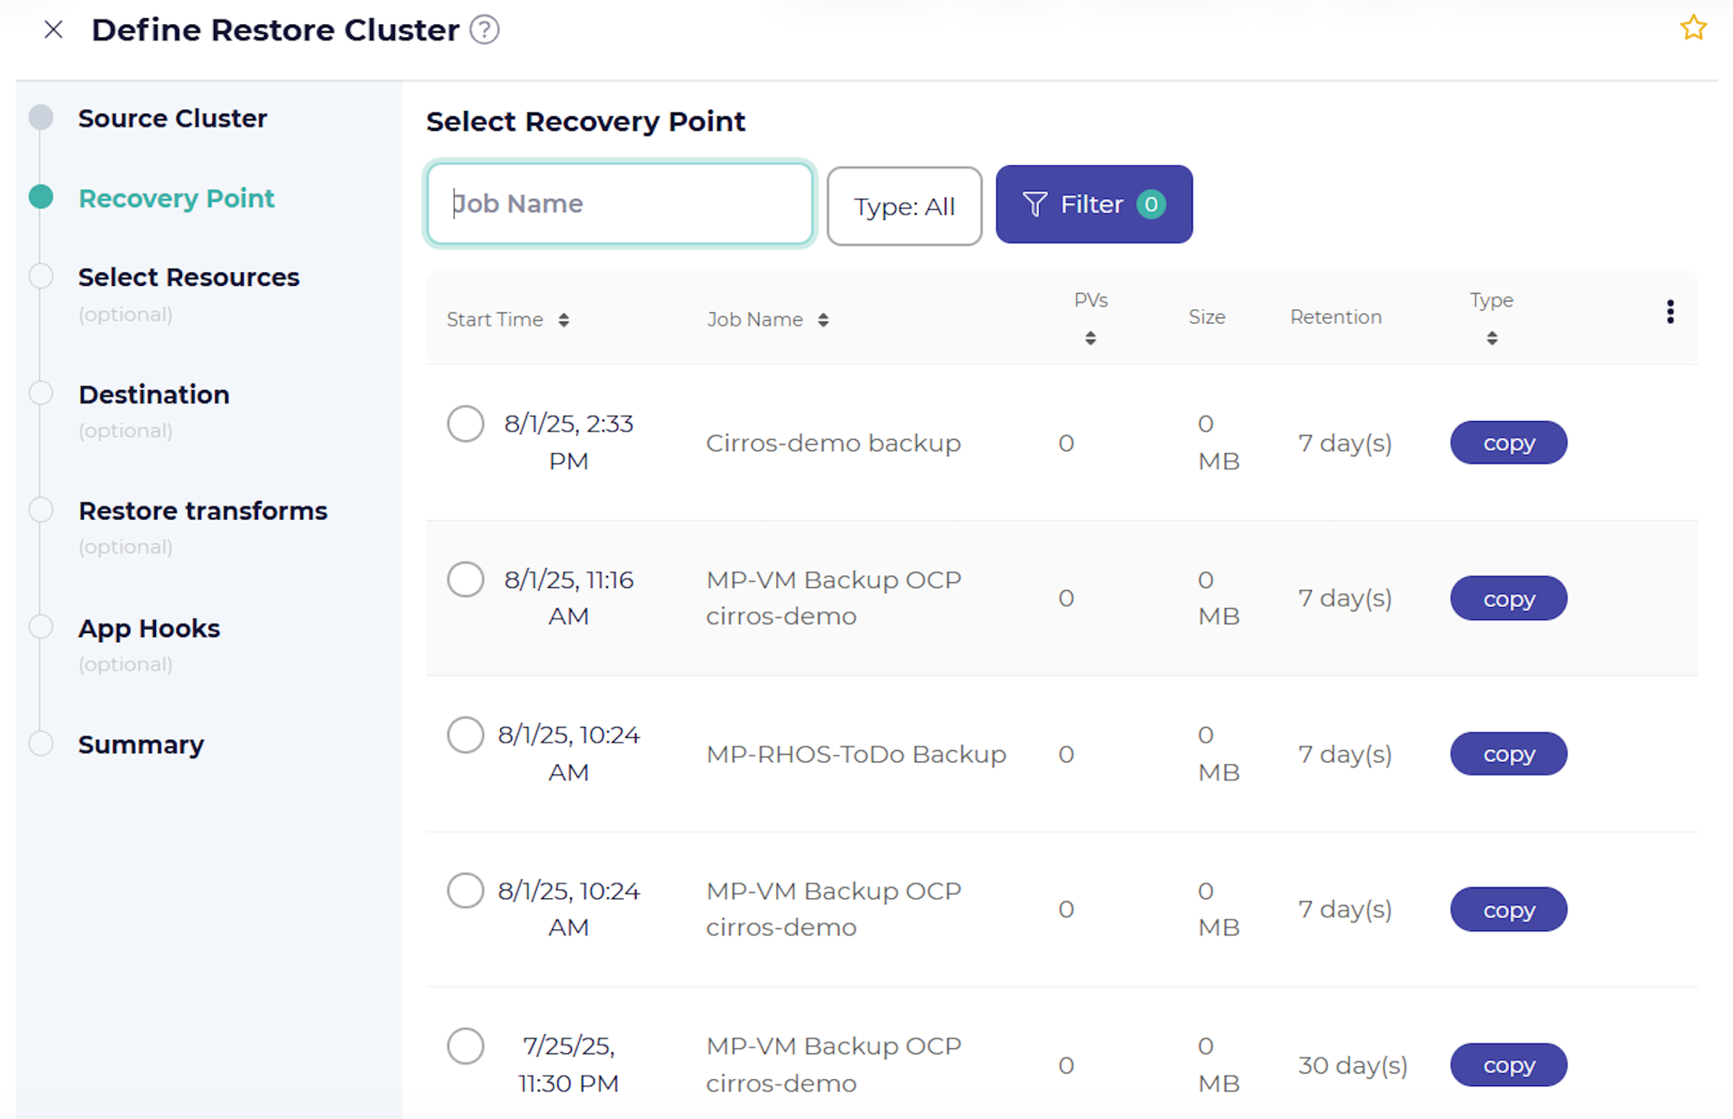This screenshot has width=1733, height=1119.
Task: Go to the Source Cluster step
Action: pos(172,118)
